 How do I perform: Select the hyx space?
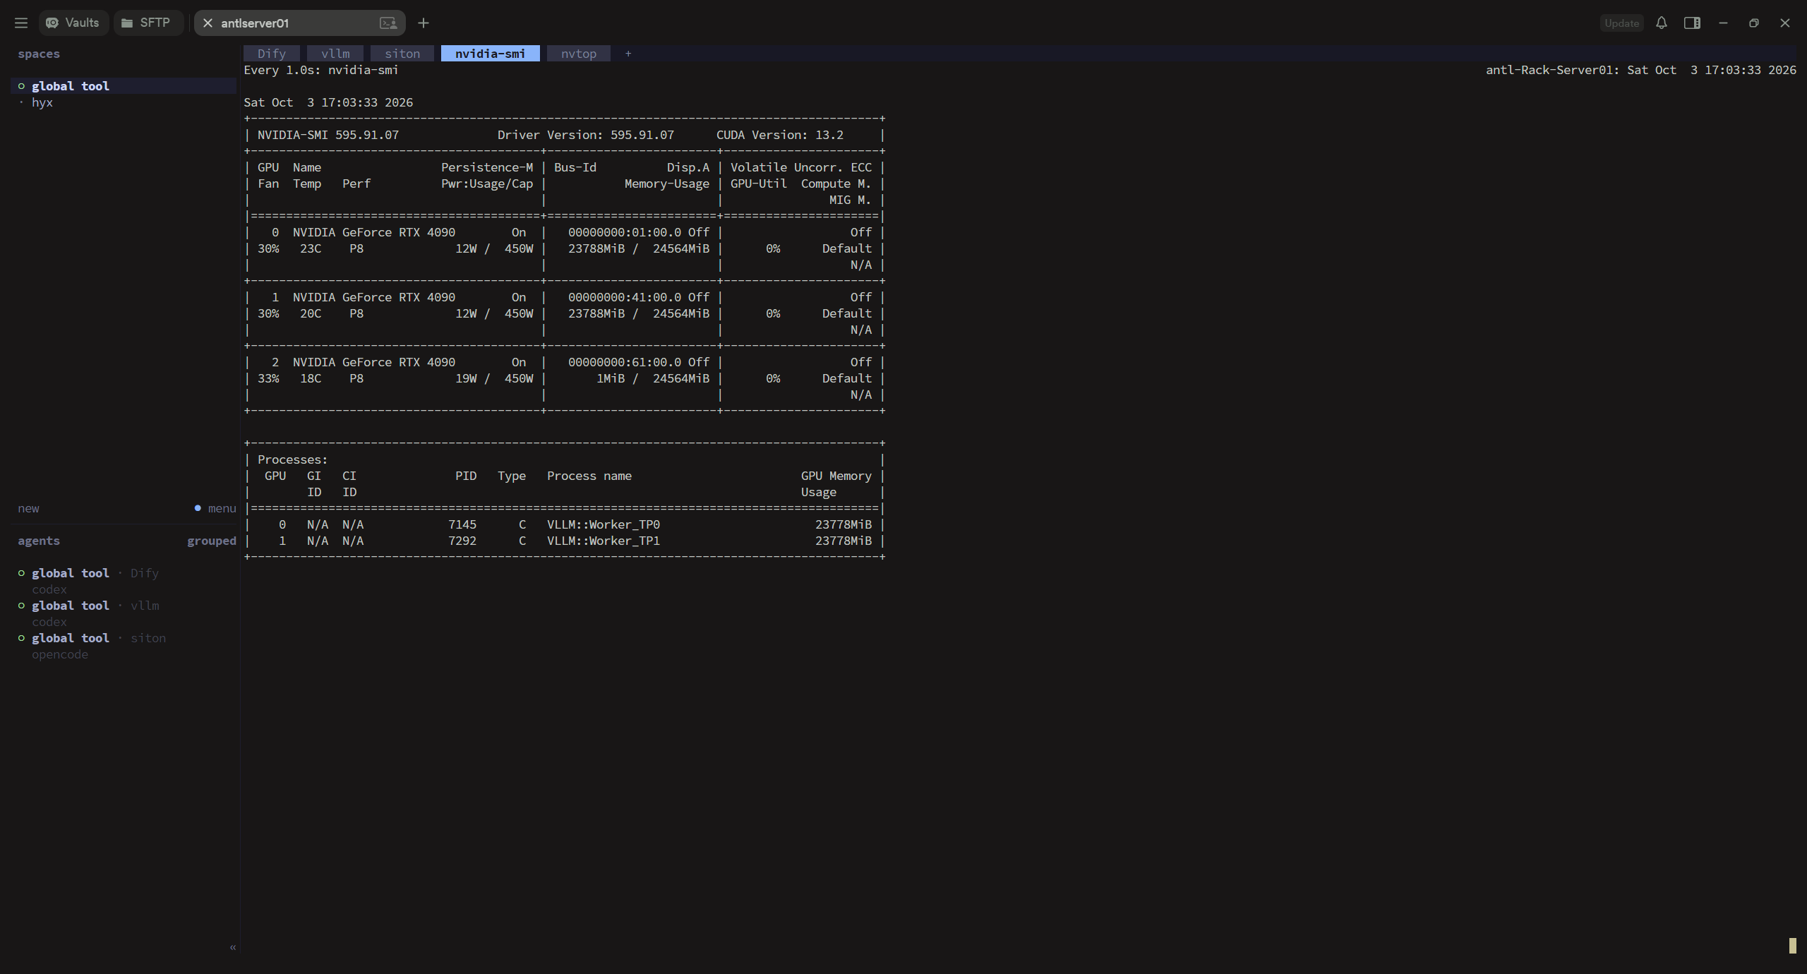[42, 102]
